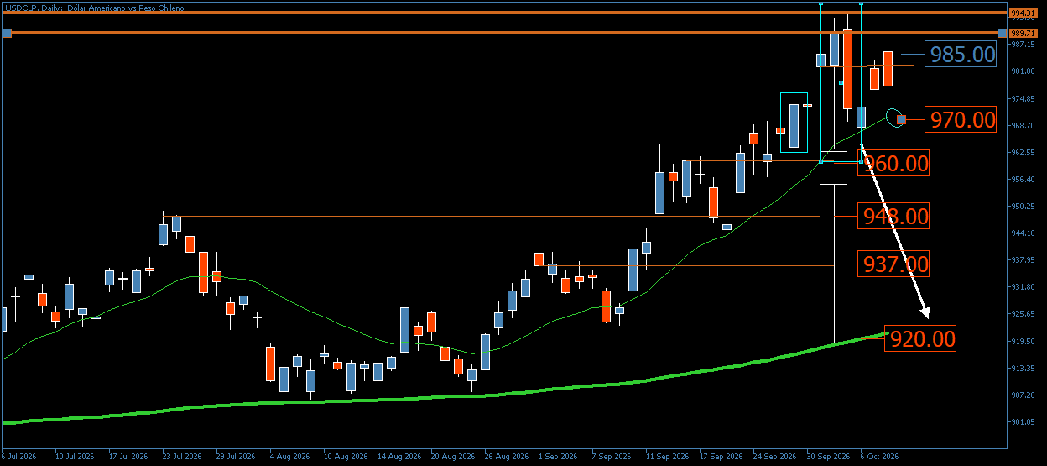Select the 948.00 price label
Viewport: 1047px width, 466px height.
pos(893,217)
